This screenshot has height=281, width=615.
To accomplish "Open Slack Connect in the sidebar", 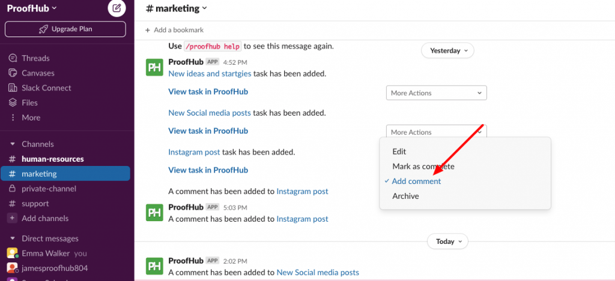I will [x=40, y=88].
